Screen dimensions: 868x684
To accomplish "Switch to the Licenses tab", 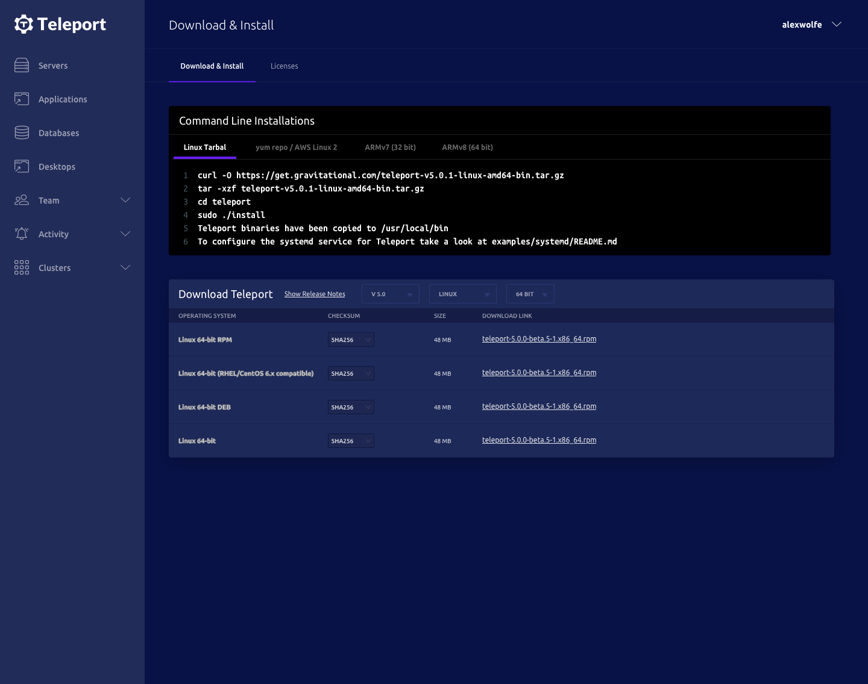I will tap(284, 66).
